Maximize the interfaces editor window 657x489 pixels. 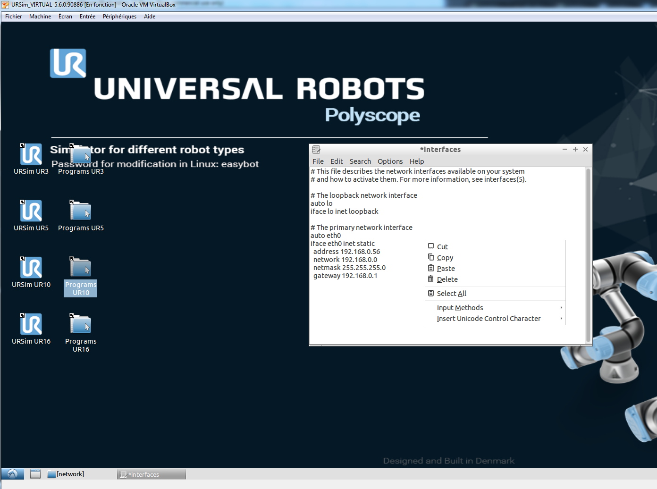[x=575, y=149]
